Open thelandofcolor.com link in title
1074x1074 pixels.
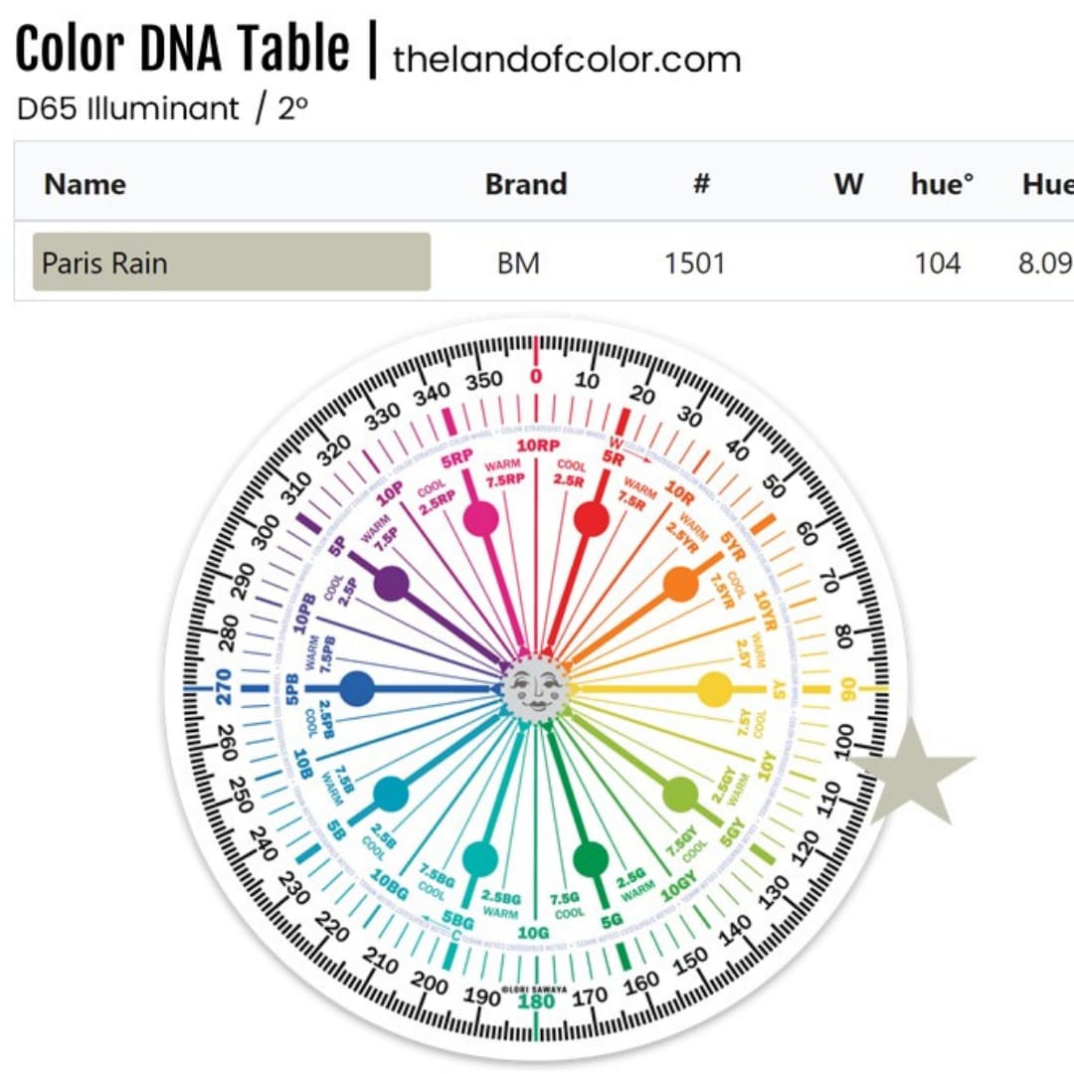tap(567, 60)
